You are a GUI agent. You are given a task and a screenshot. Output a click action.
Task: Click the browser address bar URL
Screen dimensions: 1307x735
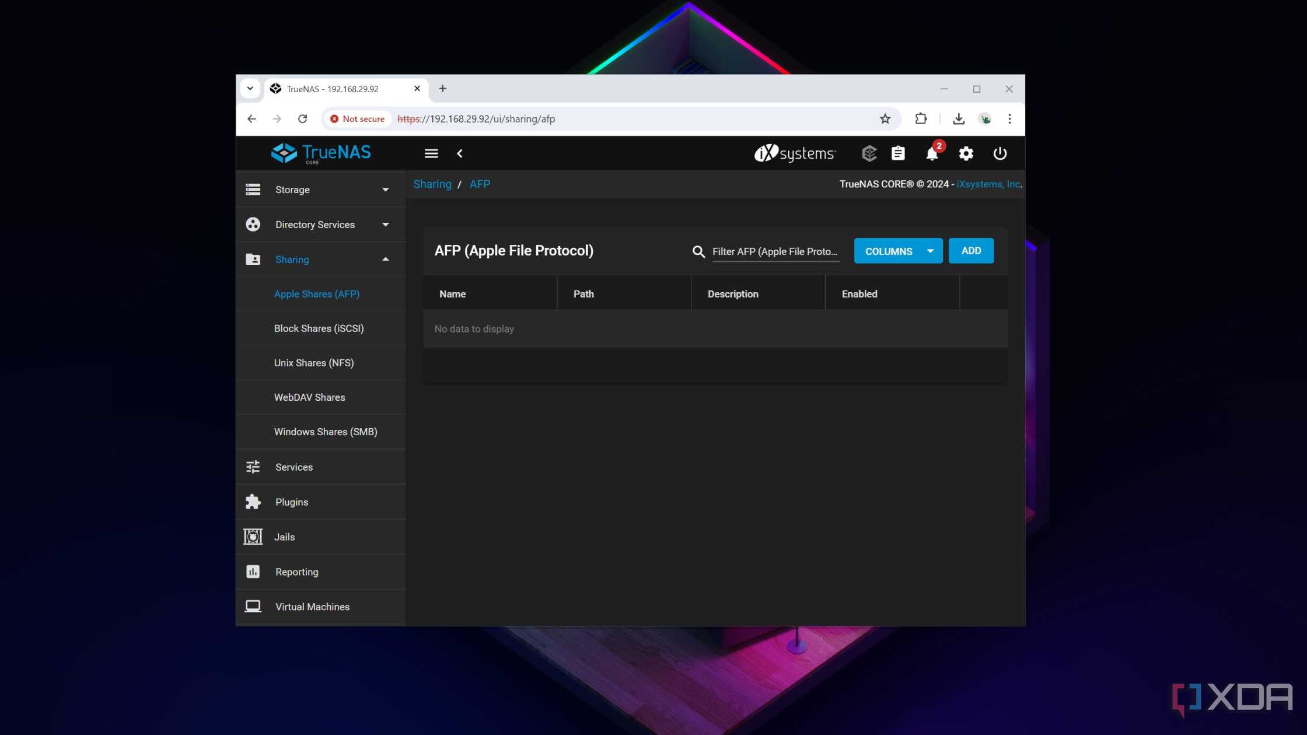tap(476, 119)
